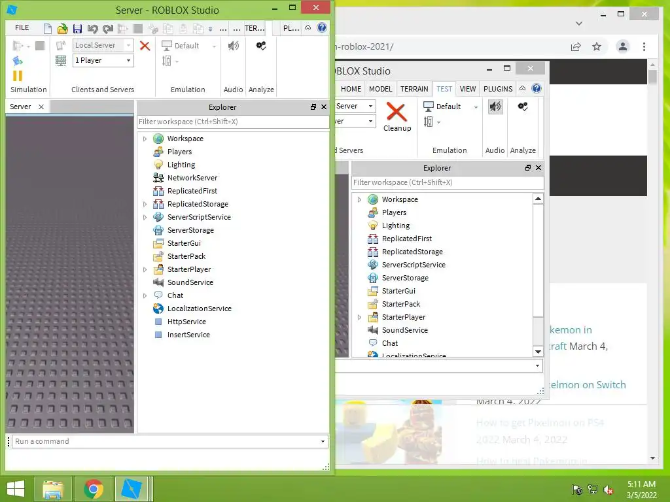Click Cleanup in second Studio window
Image resolution: width=670 pixels, height=502 pixels.
(397, 116)
